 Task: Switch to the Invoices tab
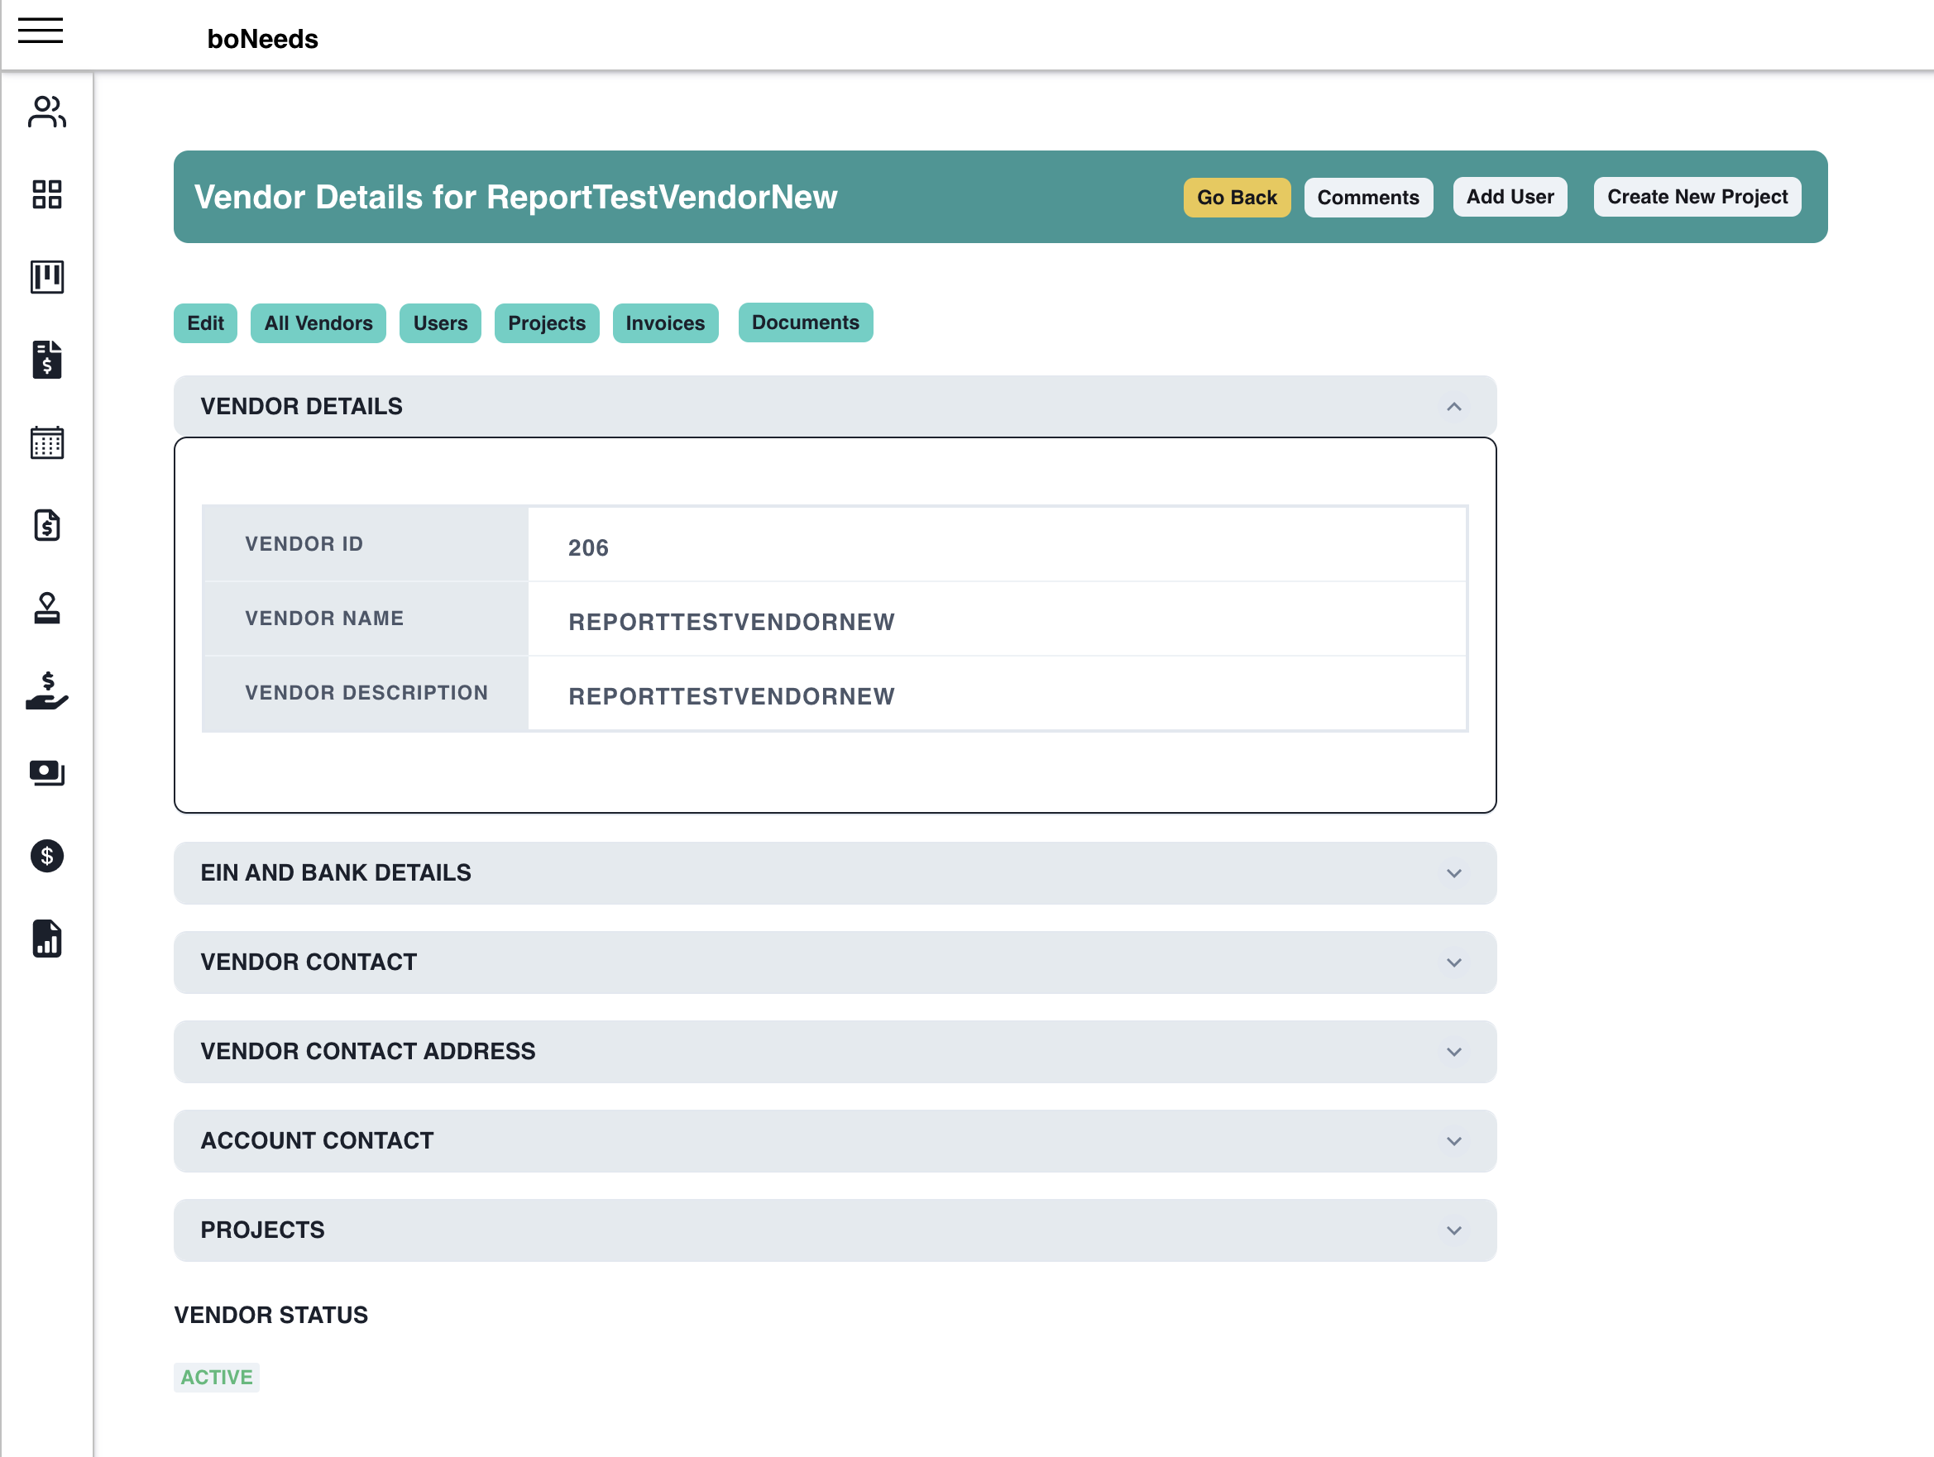(x=665, y=322)
